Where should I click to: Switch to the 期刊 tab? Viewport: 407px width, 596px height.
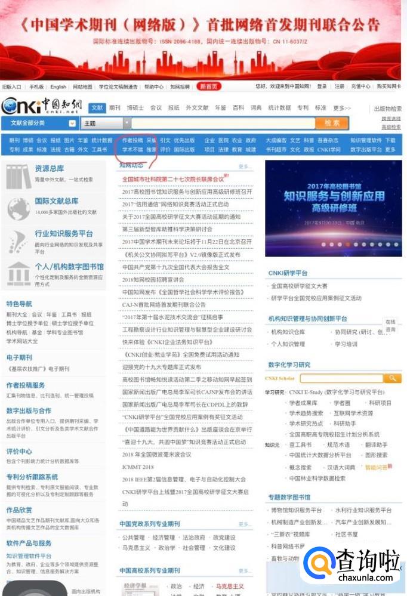pyautogui.click(x=115, y=108)
